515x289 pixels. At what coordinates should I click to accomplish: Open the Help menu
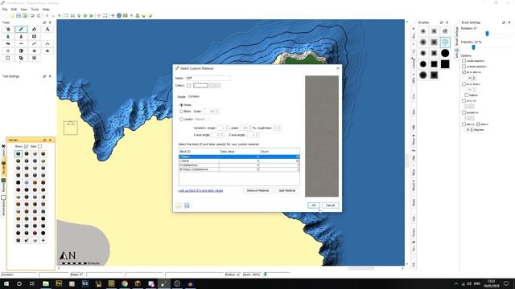(x=46, y=9)
